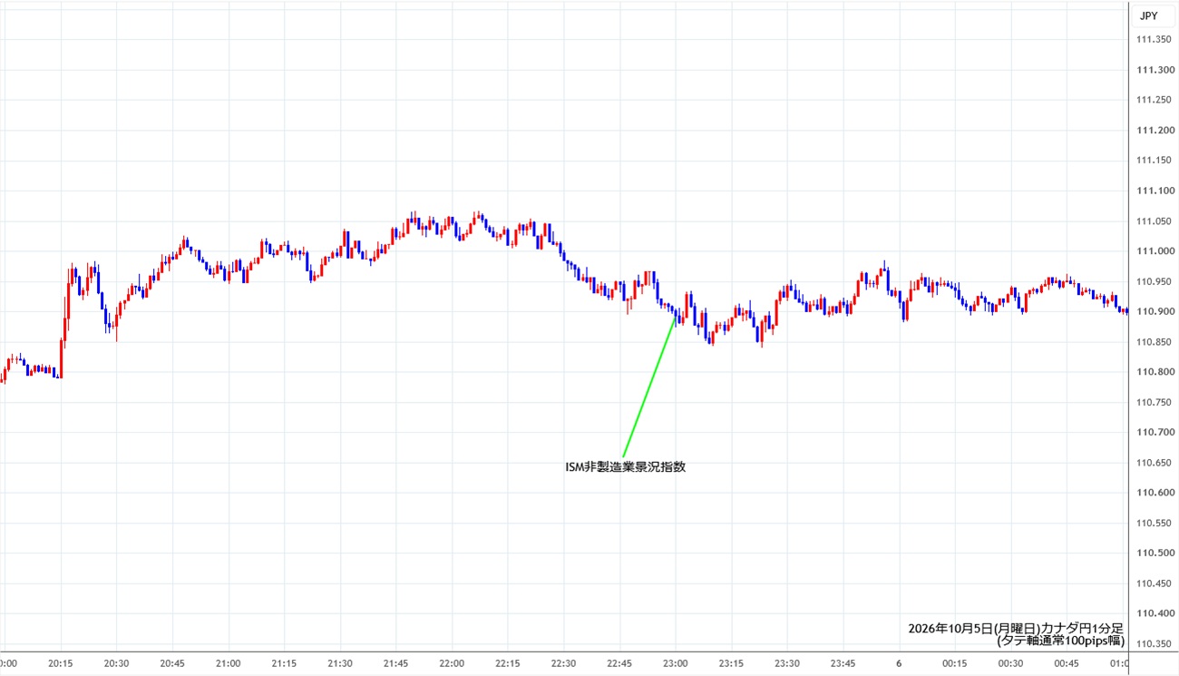This screenshot has height=676, width=1179.
Task: Click the 110.950 price level
Action: 1154,281
